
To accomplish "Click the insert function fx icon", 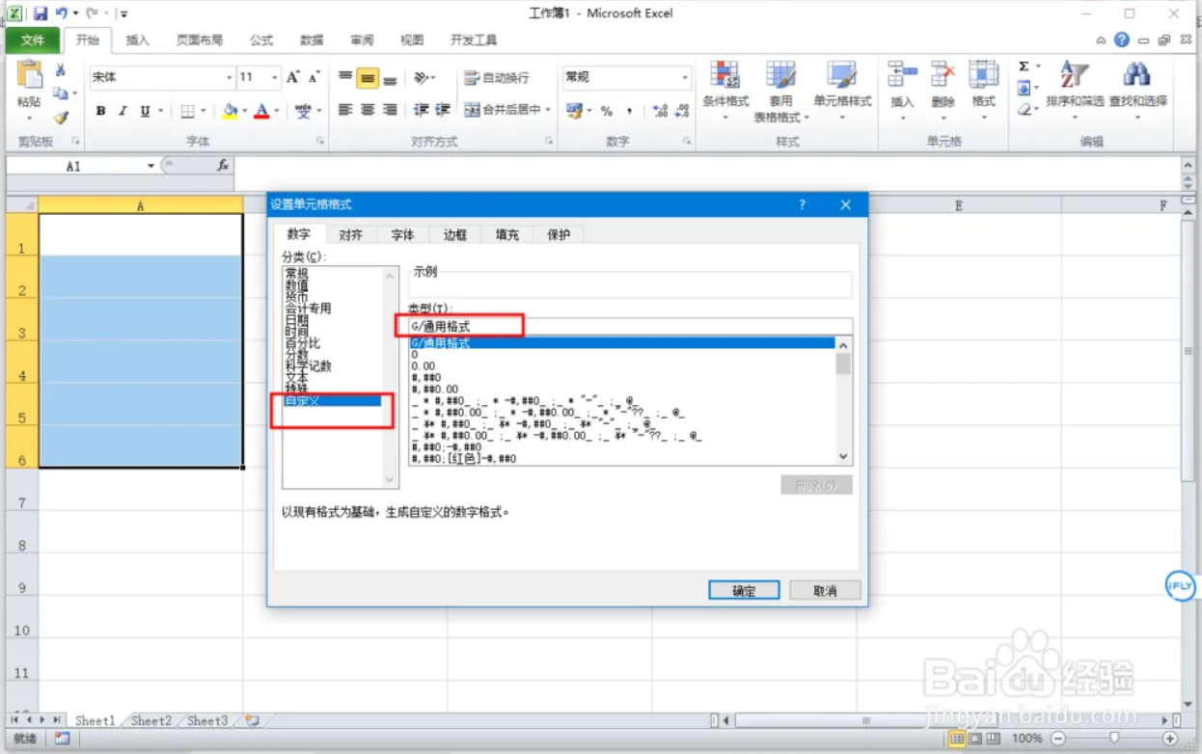I will [223, 166].
